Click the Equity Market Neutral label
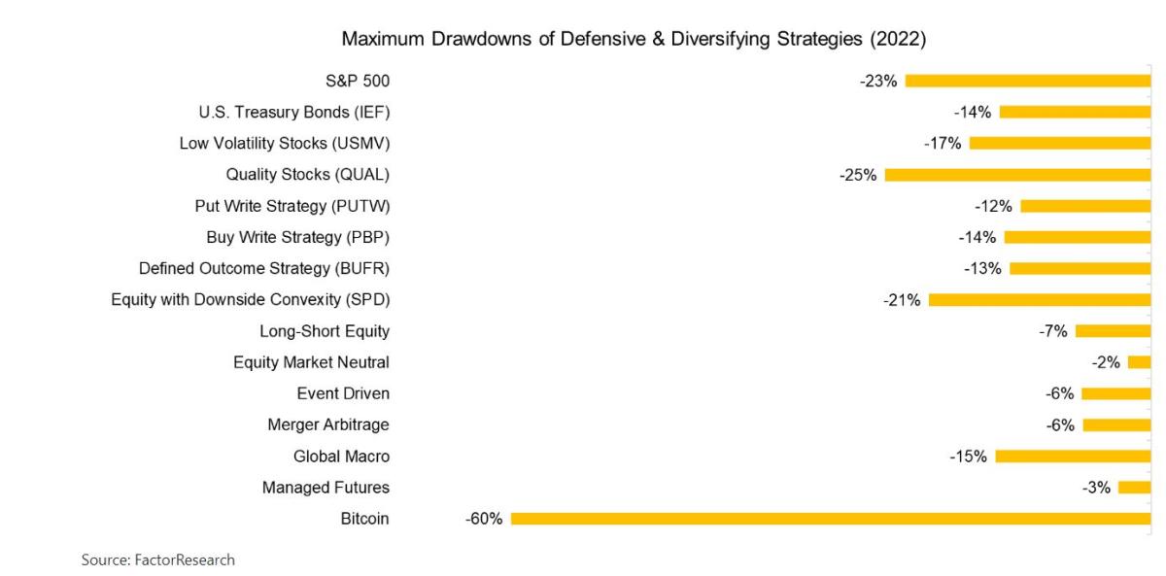The width and height of the screenshot is (1166, 576). (311, 362)
